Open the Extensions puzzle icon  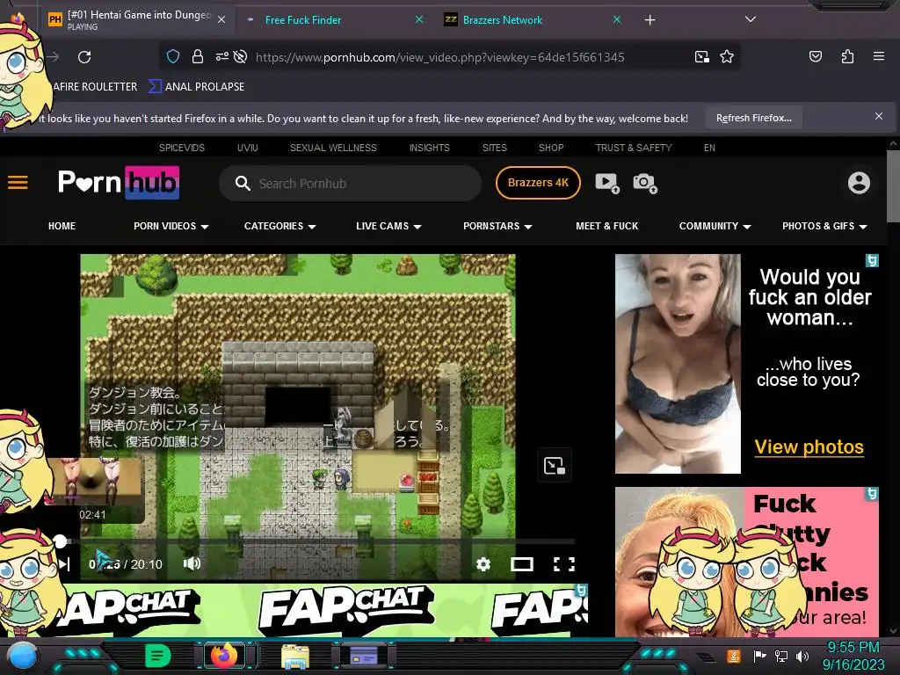click(847, 56)
